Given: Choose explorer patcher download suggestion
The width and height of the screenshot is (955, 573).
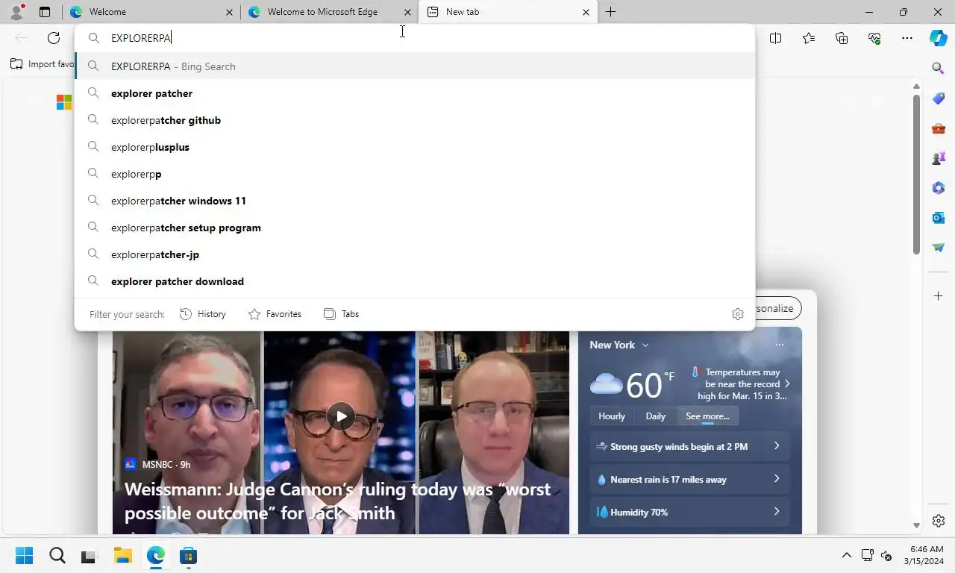Looking at the screenshot, I should click(415, 281).
